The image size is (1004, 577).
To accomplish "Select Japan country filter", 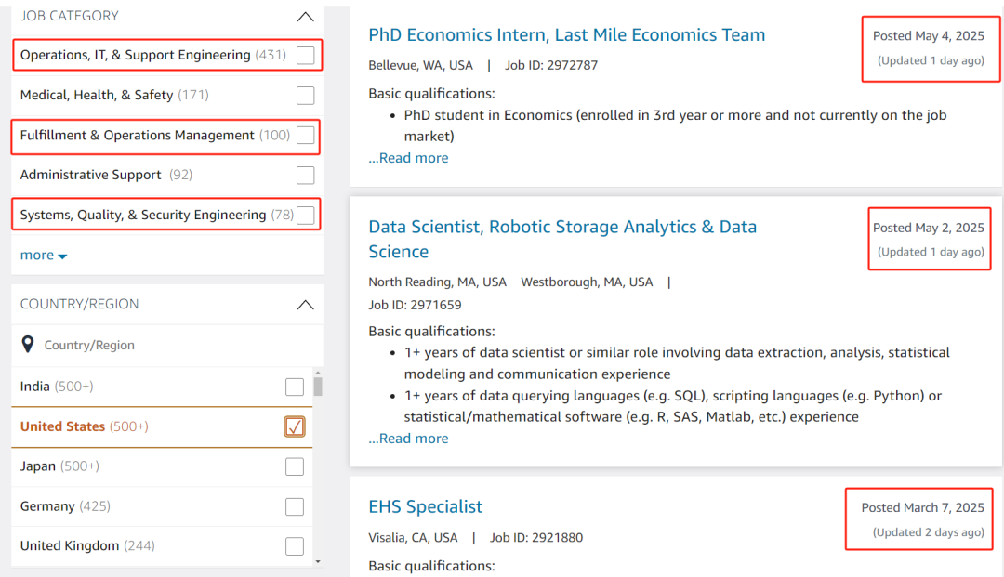I will [x=295, y=466].
